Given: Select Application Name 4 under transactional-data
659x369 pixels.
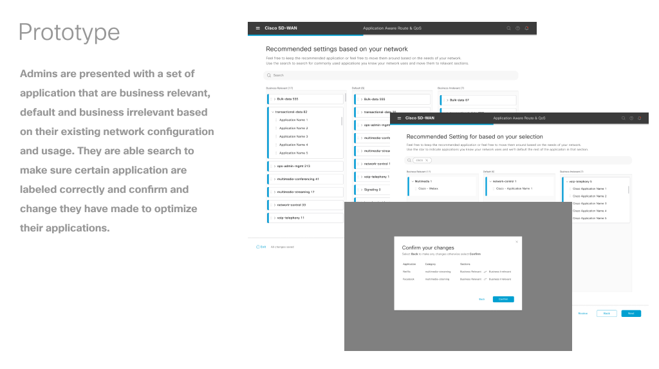Looking at the screenshot, I should [x=293, y=145].
